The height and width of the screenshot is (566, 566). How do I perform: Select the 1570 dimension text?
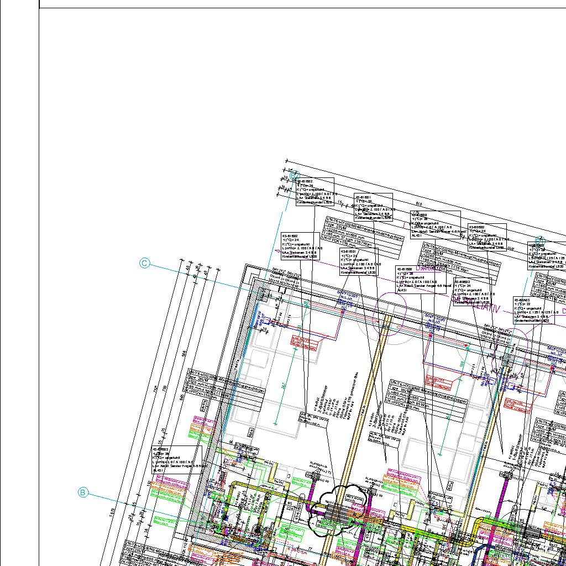point(112,512)
